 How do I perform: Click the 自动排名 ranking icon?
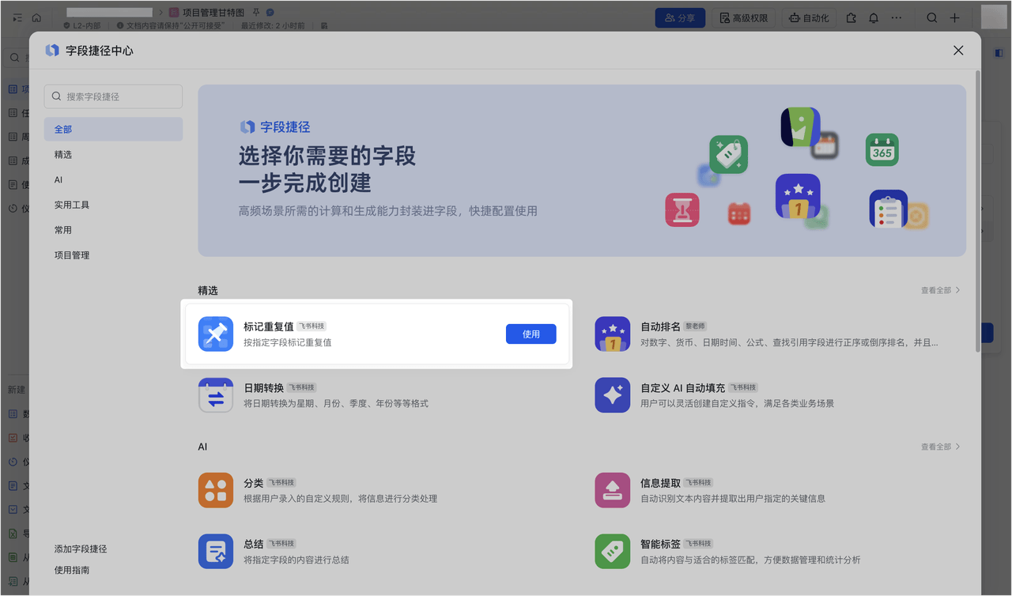click(x=612, y=334)
